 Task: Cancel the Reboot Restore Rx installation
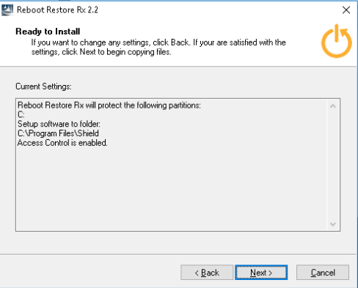323,273
